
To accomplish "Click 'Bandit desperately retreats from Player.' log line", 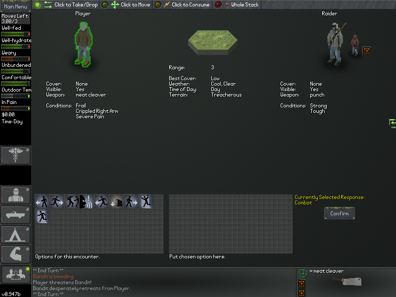I will [82, 289].
